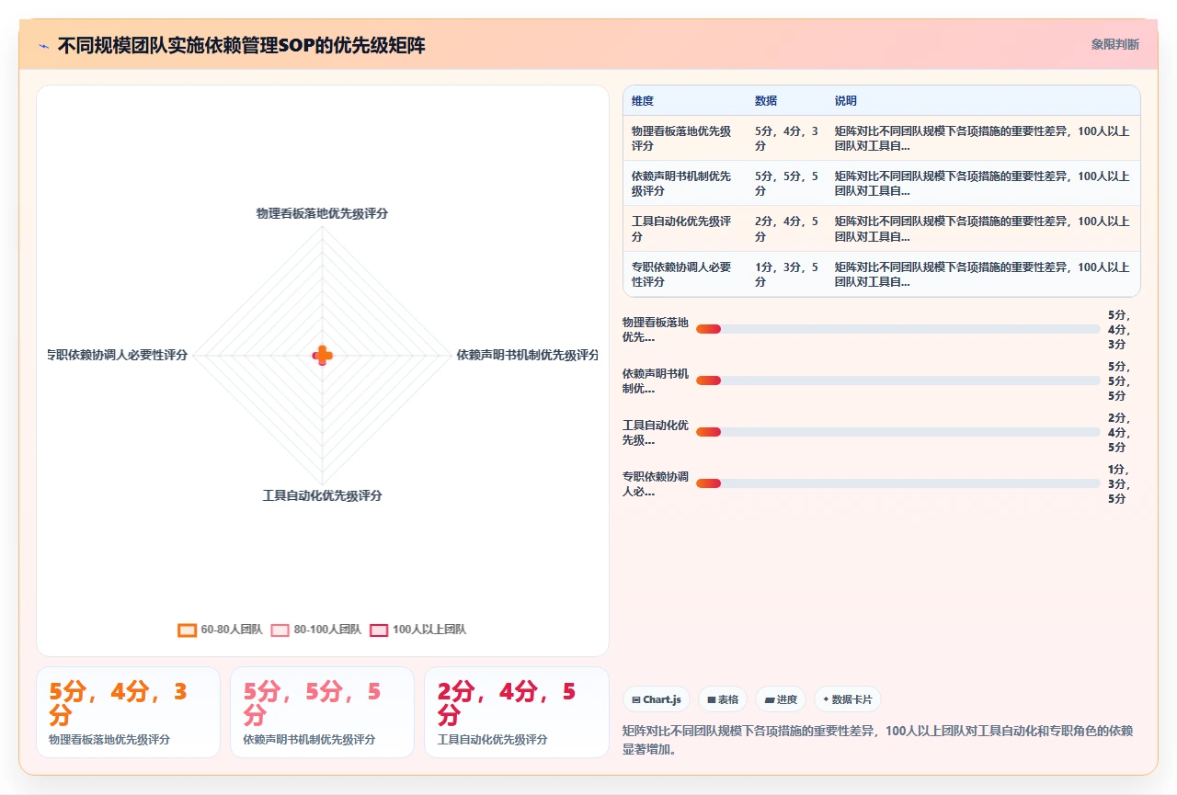1177x795 pixels.
Task: Select the 依赖声明书机制优先级评分 table cell
Action: [684, 184]
